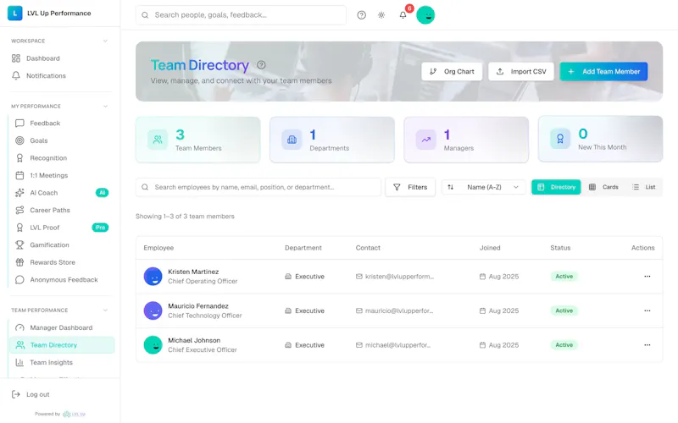Click the department icon in Michael Johnson's row
678x423 pixels.
pos(288,345)
